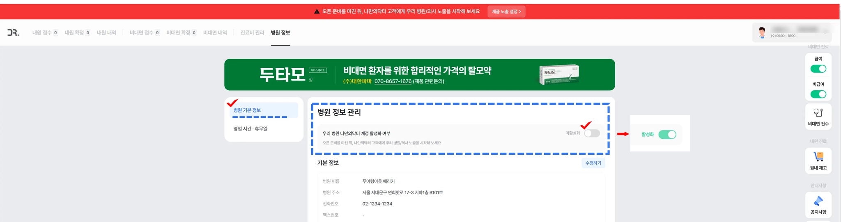
Task: Click the 병원 주소 field label
Action: click(331, 192)
